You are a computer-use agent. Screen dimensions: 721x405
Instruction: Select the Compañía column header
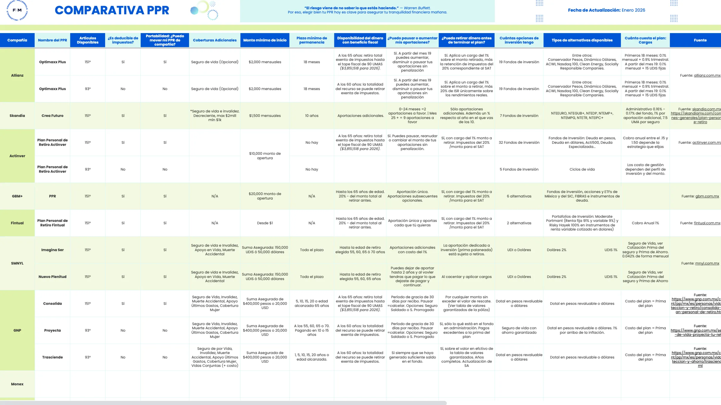[x=17, y=40]
